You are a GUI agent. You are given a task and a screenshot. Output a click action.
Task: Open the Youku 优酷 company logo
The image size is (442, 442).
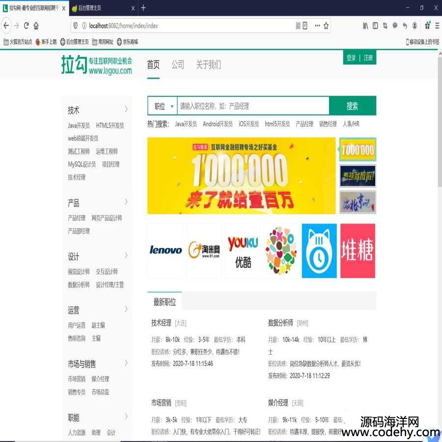click(x=243, y=250)
